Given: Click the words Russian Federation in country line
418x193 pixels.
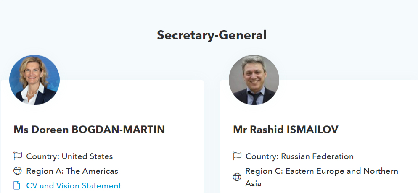Looking at the screenshot, I should pos(317,156).
